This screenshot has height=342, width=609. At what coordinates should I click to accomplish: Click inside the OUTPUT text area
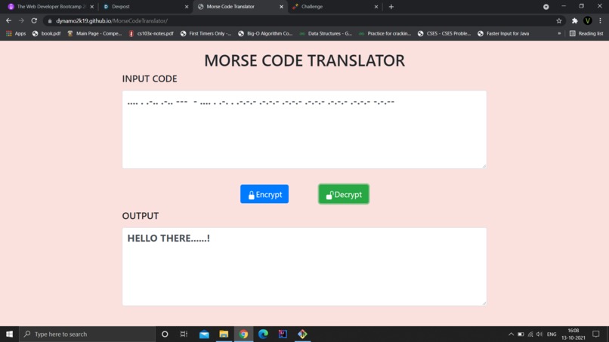click(304, 267)
